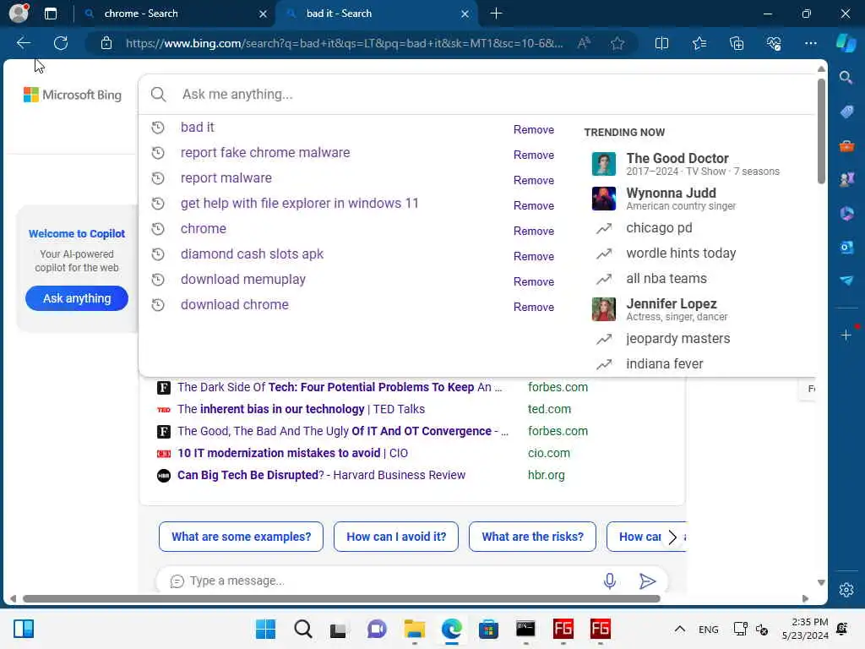Toggle Read aloud icon in address bar
Image resolution: width=865 pixels, height=649 pixels.
point(584,43)
